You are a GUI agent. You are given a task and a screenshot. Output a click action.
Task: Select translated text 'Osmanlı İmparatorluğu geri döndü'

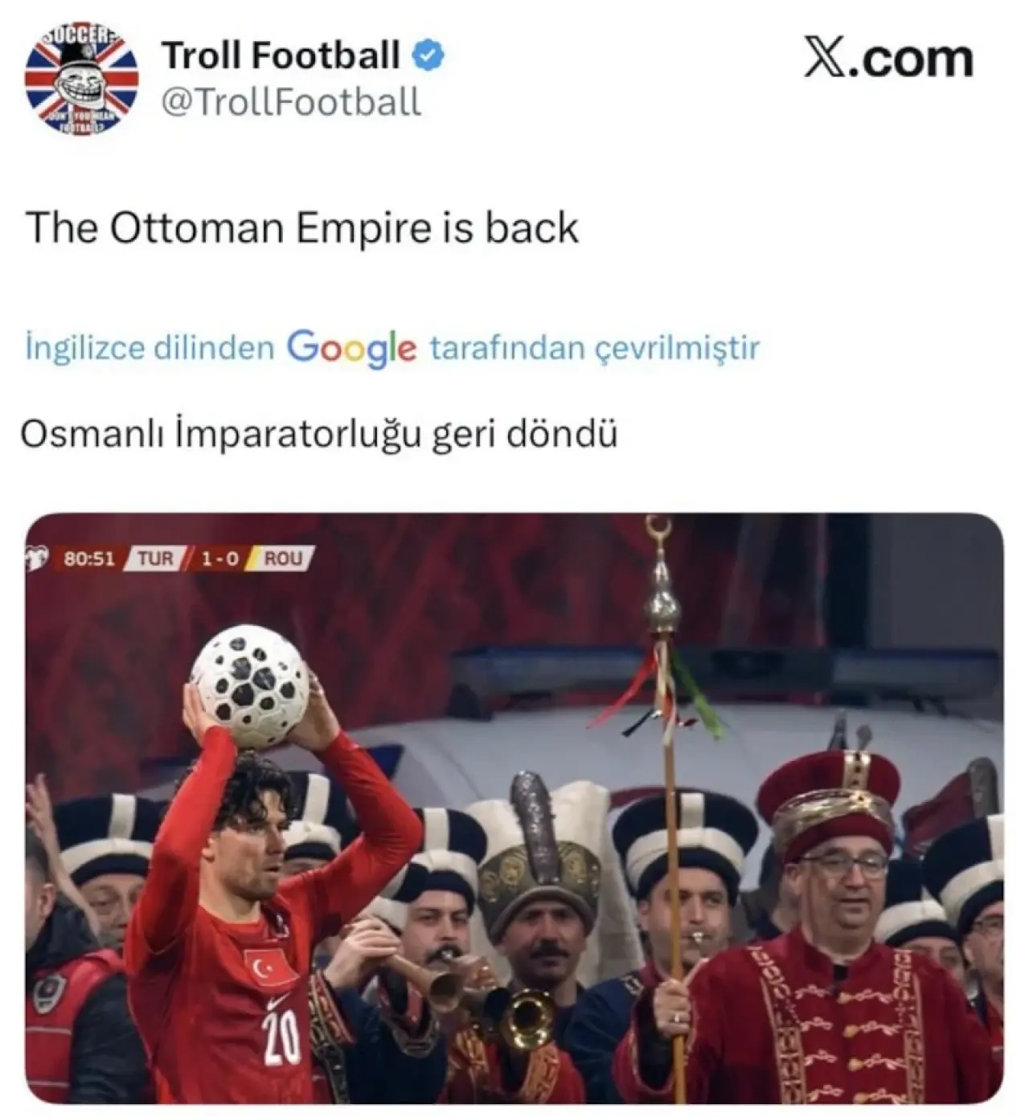(x=319, y=435)
